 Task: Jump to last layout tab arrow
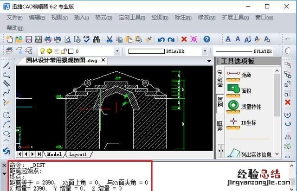point(39,154)
